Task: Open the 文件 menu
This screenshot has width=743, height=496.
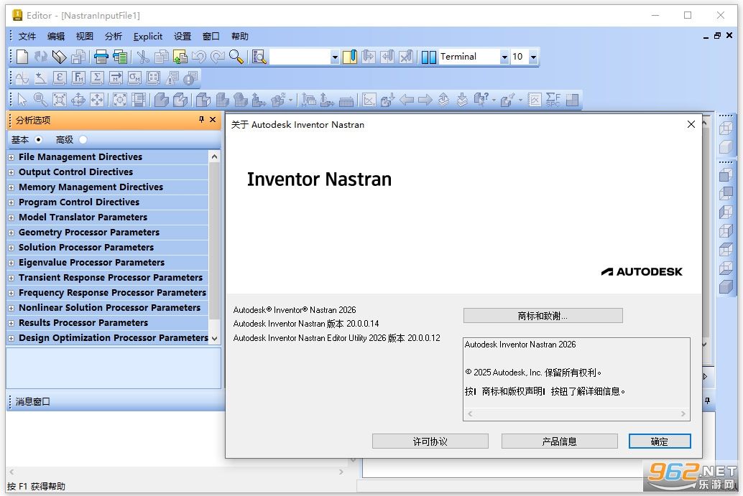Action: [27, 37]
